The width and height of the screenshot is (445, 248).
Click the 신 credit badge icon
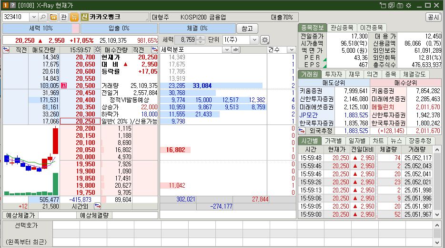click(84, 17)
